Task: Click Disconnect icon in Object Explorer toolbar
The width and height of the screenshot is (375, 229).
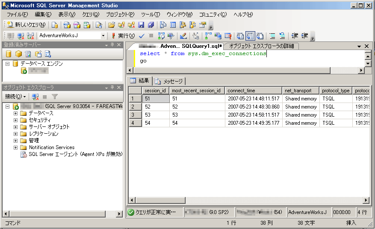Action: [35, 97]
